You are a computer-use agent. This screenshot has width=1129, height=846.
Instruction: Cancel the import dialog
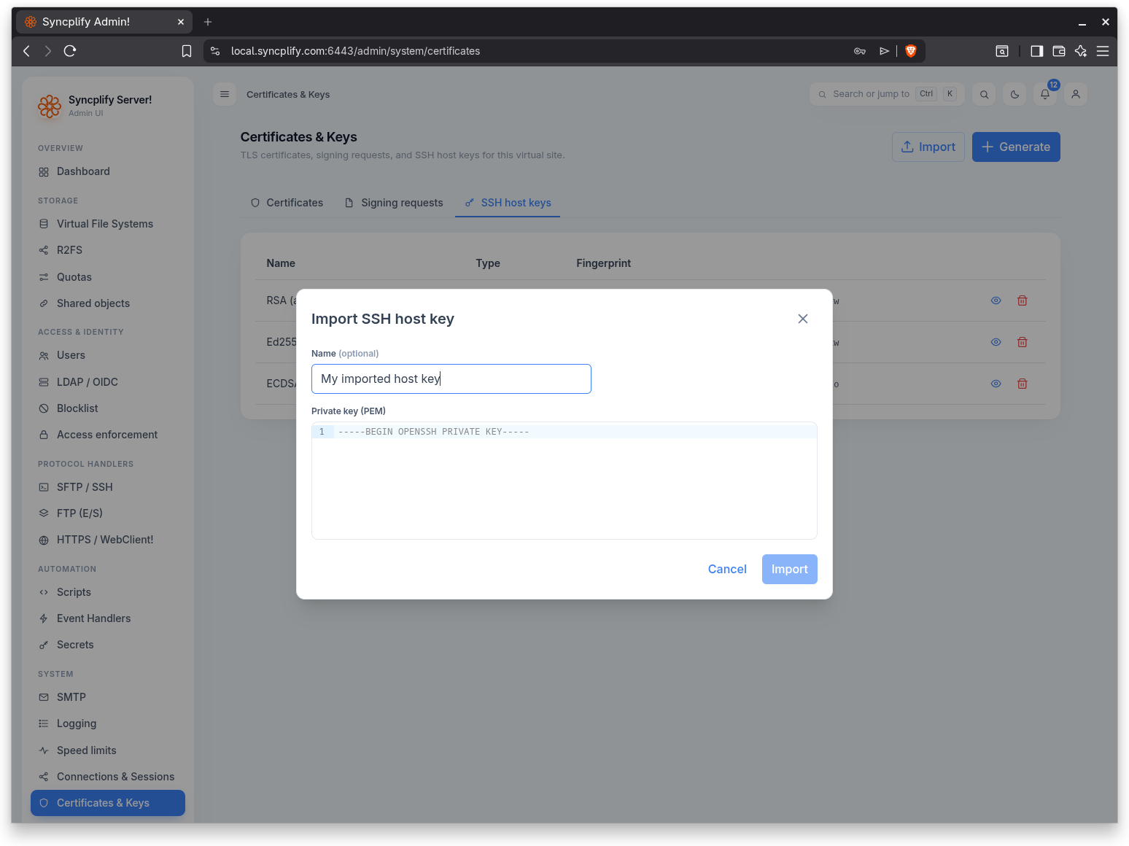point(727,570)
